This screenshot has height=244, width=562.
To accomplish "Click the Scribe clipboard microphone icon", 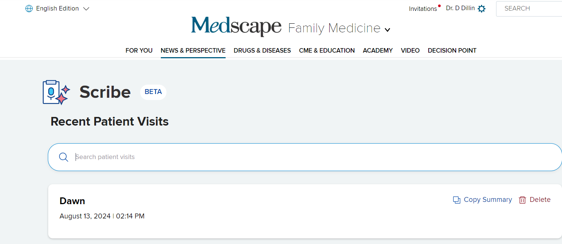I will [x=55, y=92].
